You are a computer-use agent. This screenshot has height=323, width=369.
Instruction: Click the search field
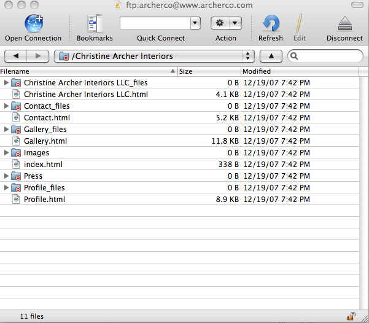click(x=325, y=56)
